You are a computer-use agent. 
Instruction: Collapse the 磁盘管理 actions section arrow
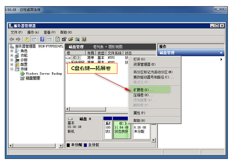(221, 53)
